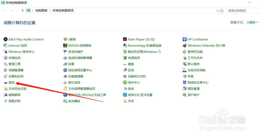Screen dimensions: 260x137
Task: Open the 系统 link
Action: pos(131,89)
